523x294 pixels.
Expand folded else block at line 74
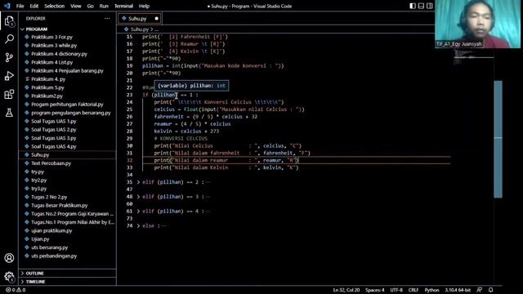138,226
